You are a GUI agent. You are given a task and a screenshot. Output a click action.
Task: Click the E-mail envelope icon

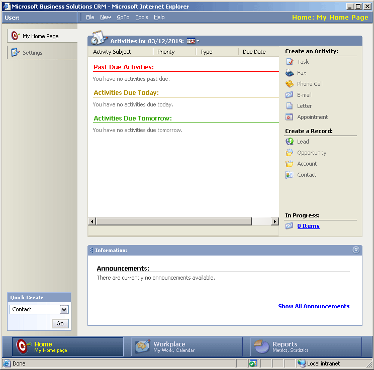(x=290, y=95)
